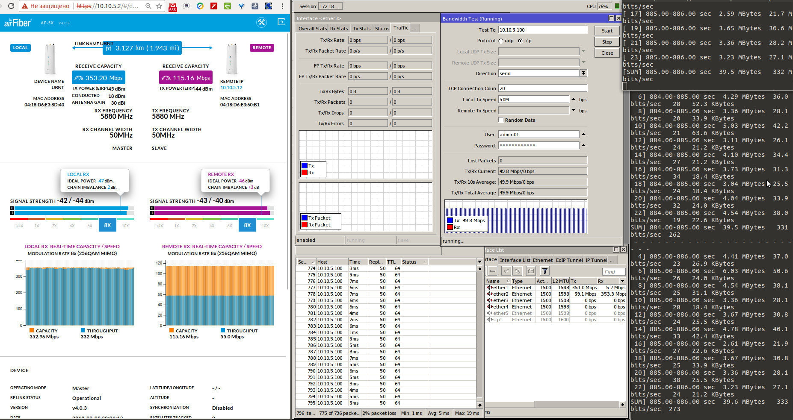Select the udp protocol radio button

click(x=501, y=41)
